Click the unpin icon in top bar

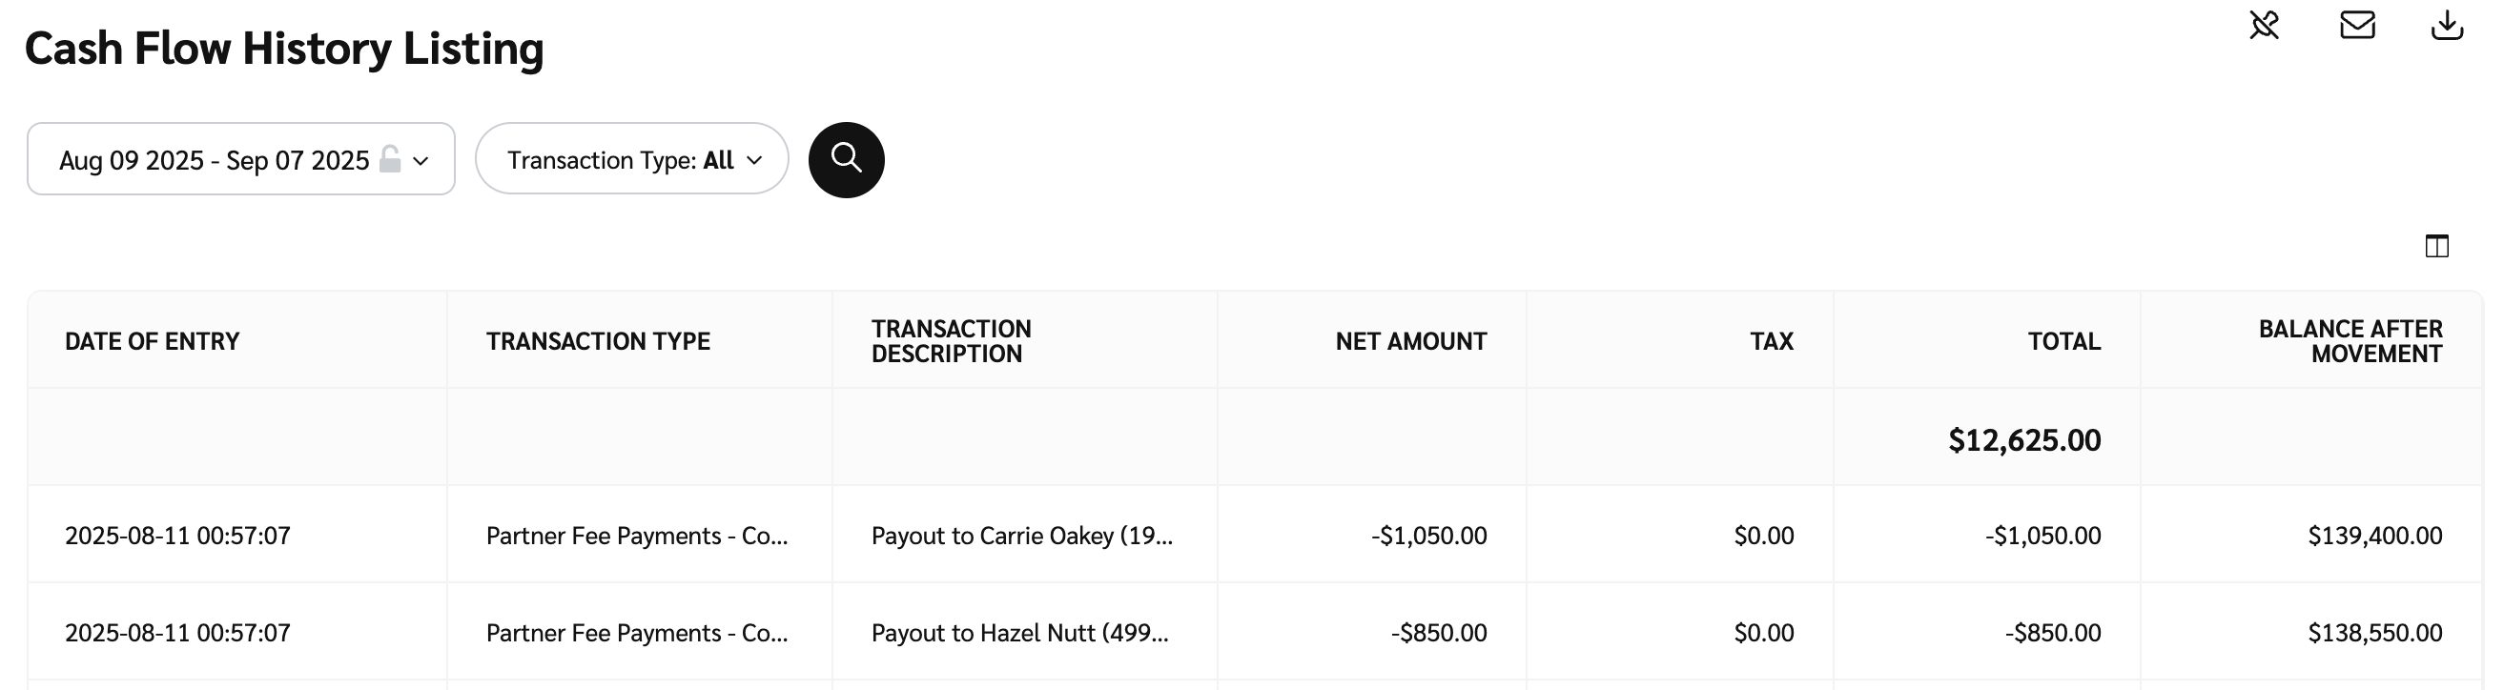pos(2264,26)
